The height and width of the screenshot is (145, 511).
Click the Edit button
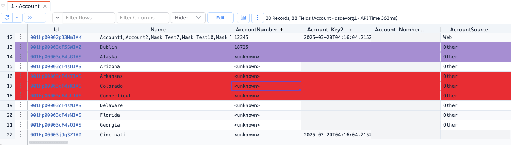point(220,18)
